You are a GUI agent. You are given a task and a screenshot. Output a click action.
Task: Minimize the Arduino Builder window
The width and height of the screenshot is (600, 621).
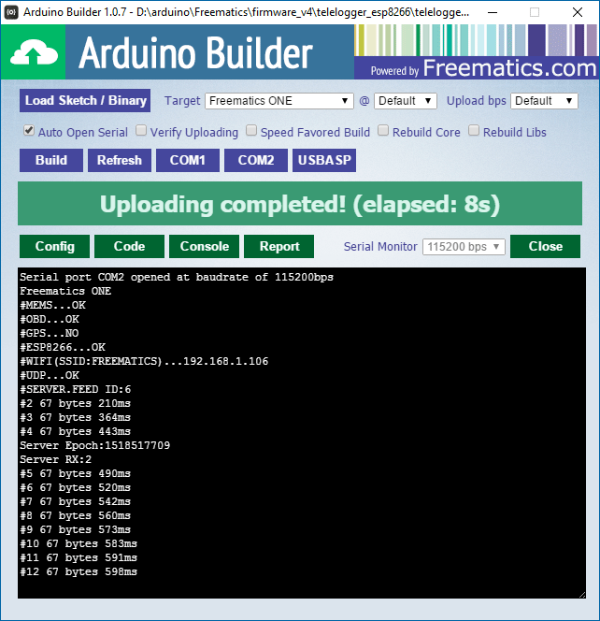point(493,12)
